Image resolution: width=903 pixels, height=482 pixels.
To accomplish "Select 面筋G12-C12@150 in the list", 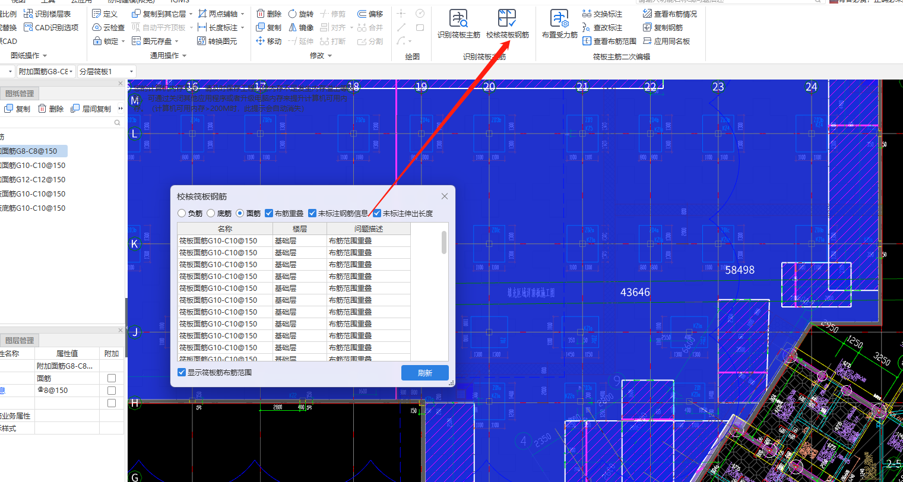I will tap(33, 180).
